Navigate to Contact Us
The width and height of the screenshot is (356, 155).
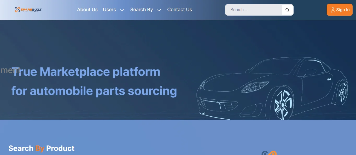coord(179,10)
